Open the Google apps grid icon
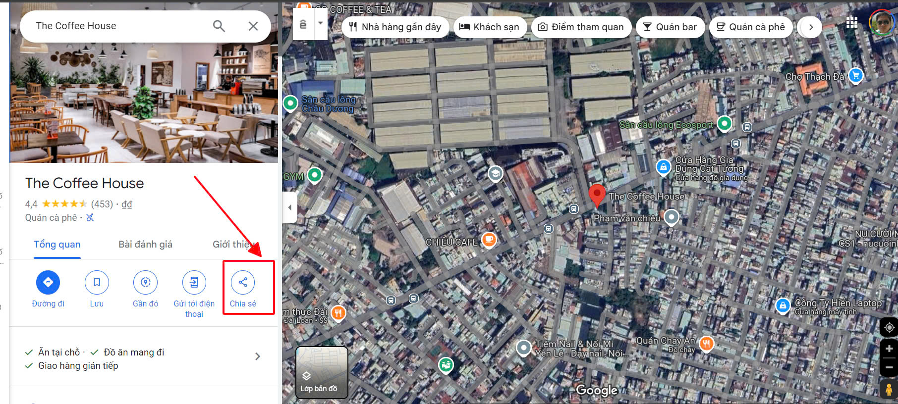The height and width of the screenshot is (404, 898). 852,23
